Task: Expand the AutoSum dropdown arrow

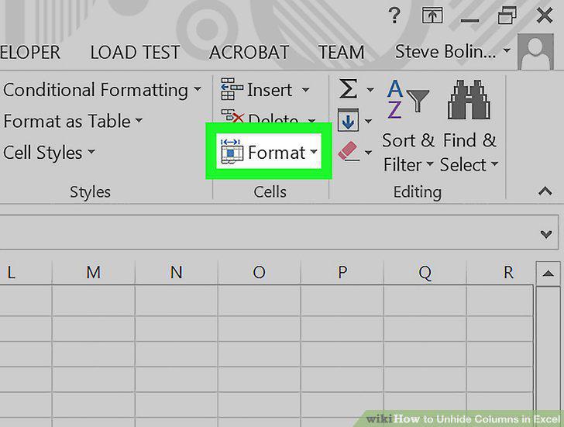Action: (x=370, y=89)
